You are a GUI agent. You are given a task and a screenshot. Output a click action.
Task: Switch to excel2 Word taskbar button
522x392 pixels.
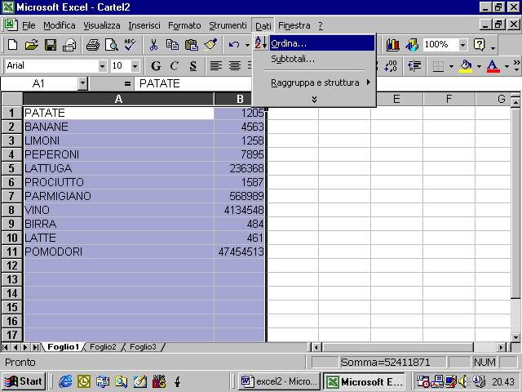pyautogui.click(x=279, y=381)
